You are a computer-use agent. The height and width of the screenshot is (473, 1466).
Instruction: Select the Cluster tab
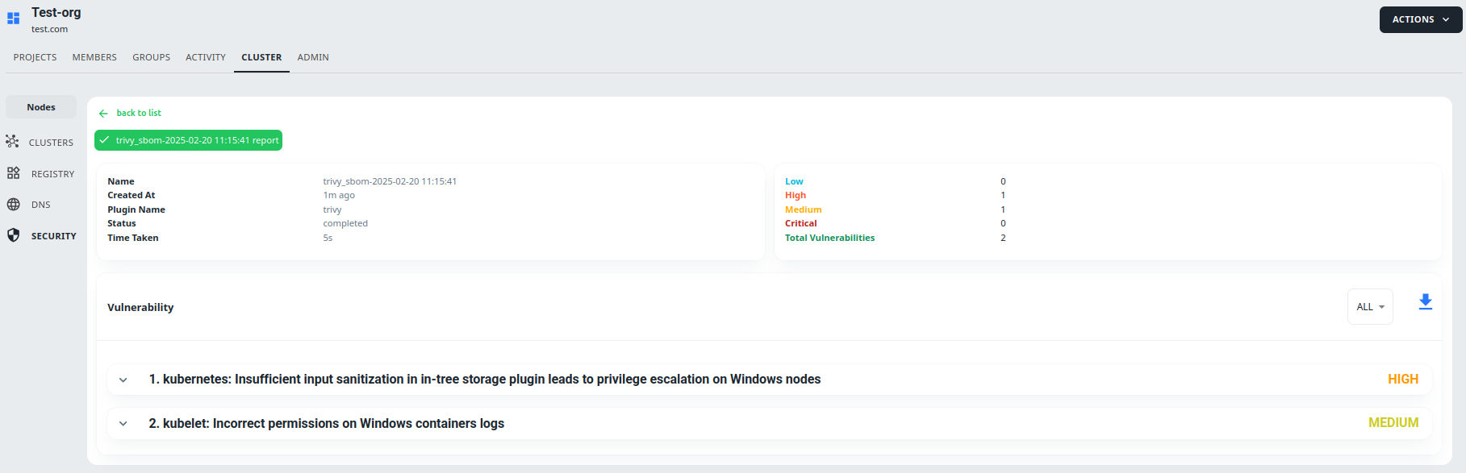[x=261, y=57]
